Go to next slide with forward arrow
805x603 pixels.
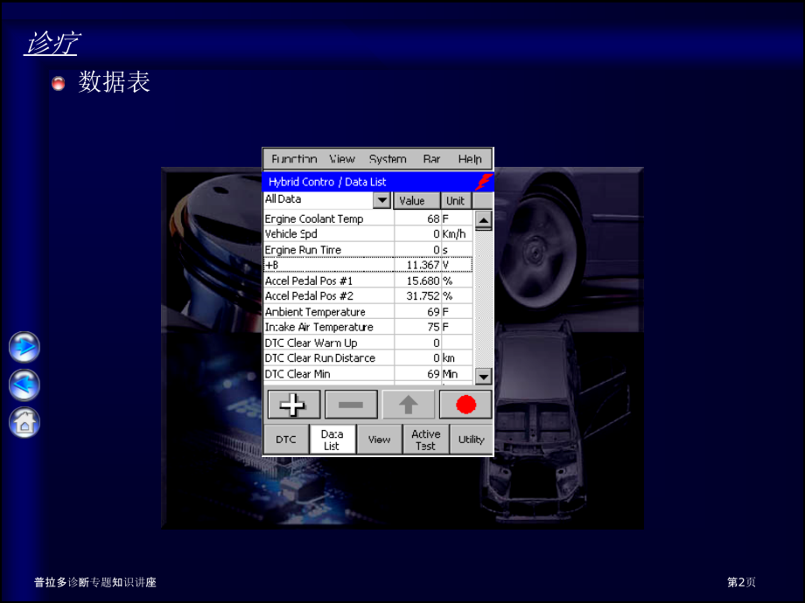(24, 347)
